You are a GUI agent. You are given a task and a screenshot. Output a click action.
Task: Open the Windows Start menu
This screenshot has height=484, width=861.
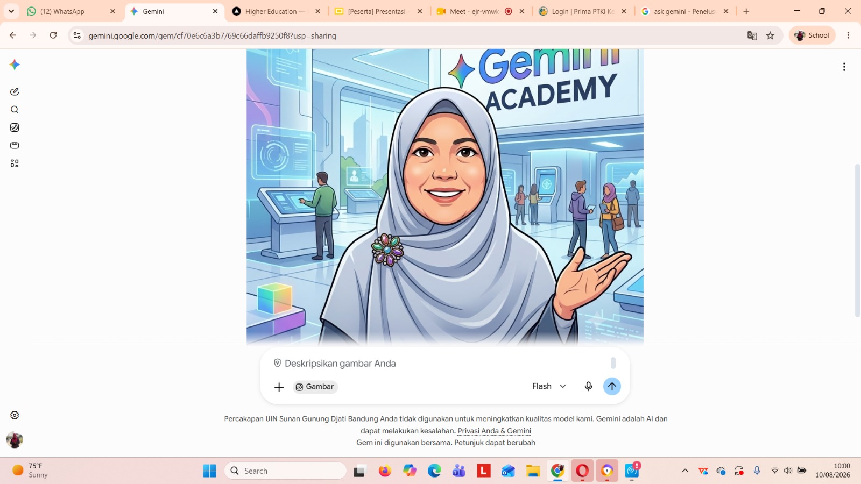(x=209, y=471)
